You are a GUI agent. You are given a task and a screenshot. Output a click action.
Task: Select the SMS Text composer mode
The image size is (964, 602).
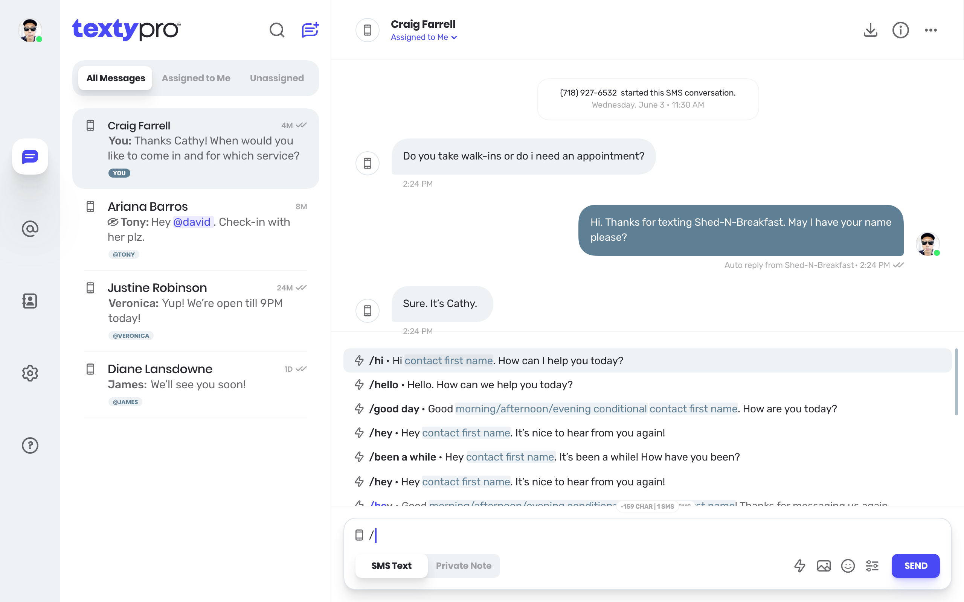tap(391, 566)
